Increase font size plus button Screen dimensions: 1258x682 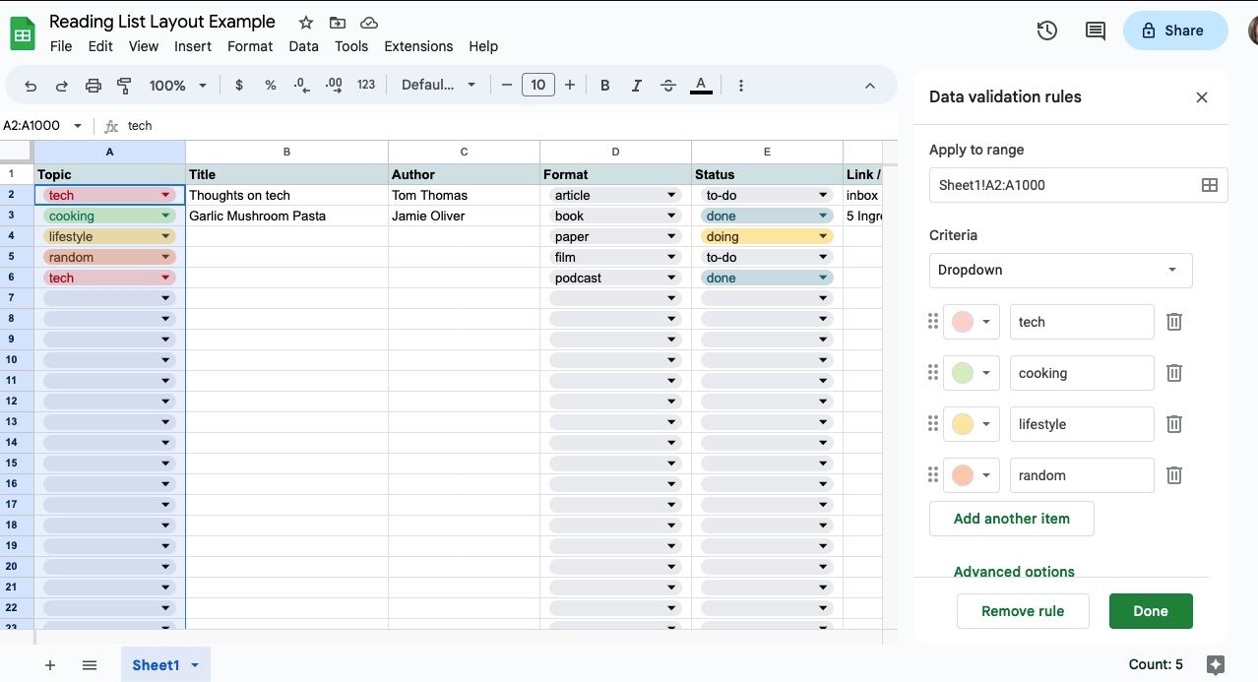tap(570, 86)
